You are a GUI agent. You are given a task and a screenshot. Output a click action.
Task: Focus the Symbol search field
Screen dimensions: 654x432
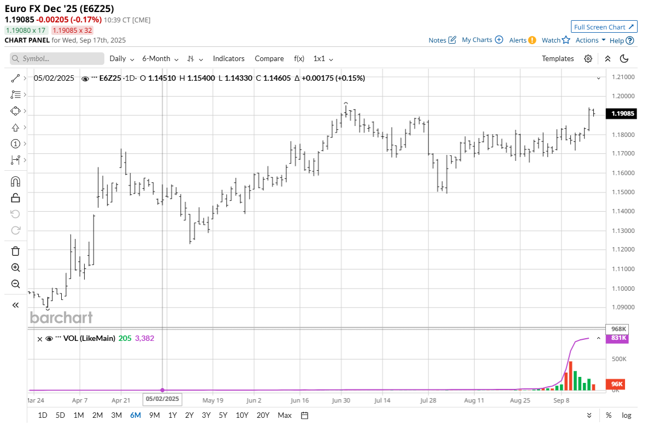[x=57, y=59]
